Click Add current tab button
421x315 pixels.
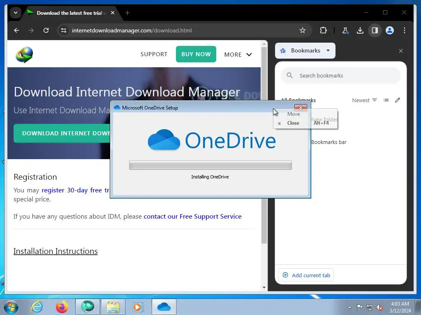(306, 275)
